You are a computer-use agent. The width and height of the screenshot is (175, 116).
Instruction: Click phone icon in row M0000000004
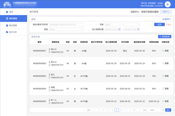(49, 90)
